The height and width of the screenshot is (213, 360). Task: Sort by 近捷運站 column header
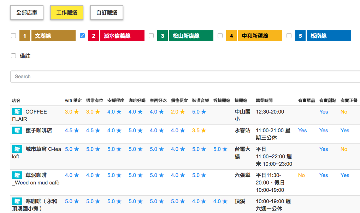coord(222,101)
